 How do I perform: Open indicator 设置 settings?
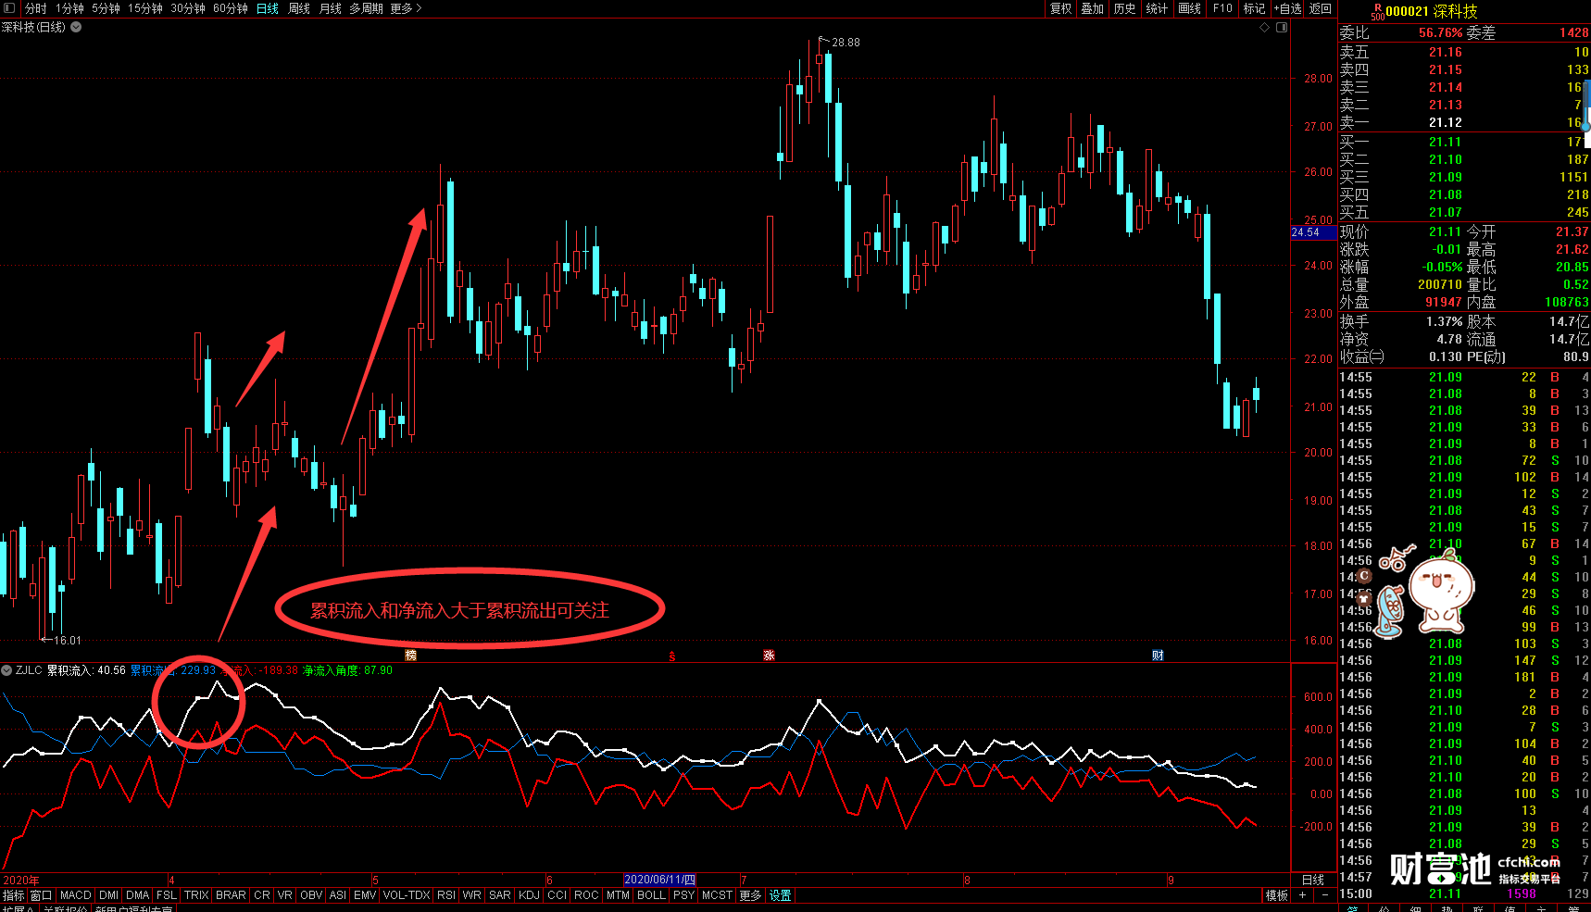781,895
